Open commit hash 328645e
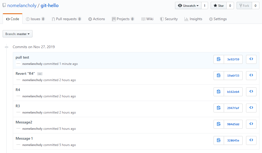The height and width of the screenshot is (153, 262). click(x=233, y=140)
